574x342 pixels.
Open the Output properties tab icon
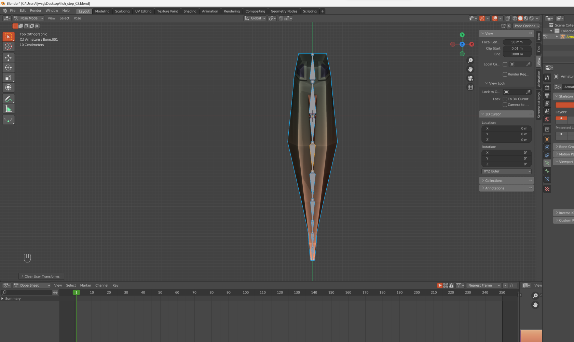pyautogui.click(x=547, y=95)
